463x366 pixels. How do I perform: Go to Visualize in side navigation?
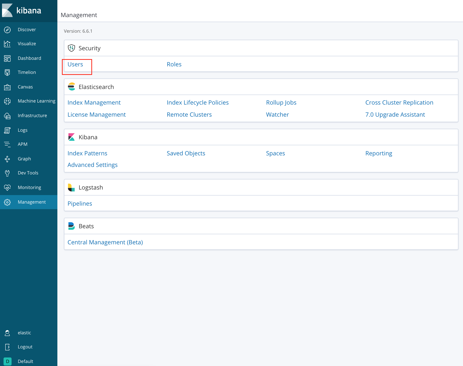27,44
